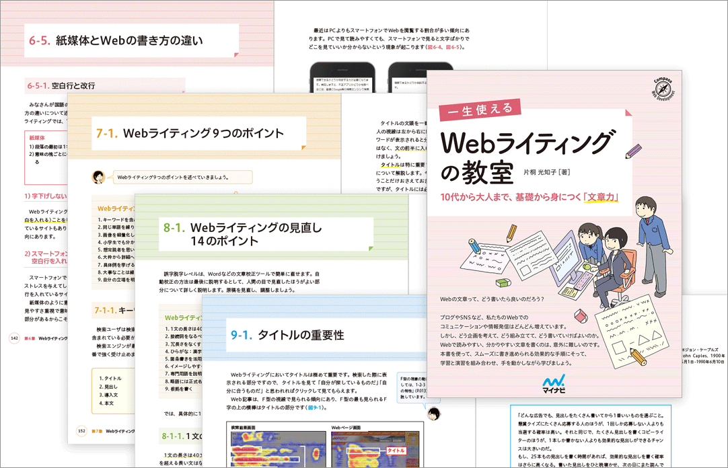728x468 pixels.
Task: Click heading 7-1. Webライティング9つのポイント
Action: 190,134
